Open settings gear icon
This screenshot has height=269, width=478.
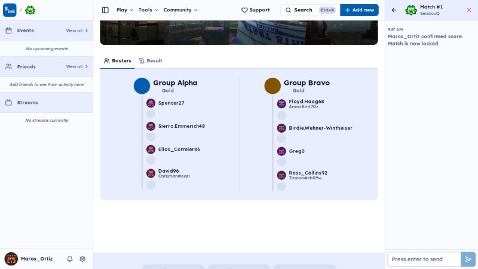82,259
